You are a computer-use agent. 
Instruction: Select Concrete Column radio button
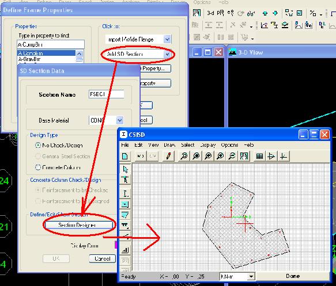[x=38, y=167]
